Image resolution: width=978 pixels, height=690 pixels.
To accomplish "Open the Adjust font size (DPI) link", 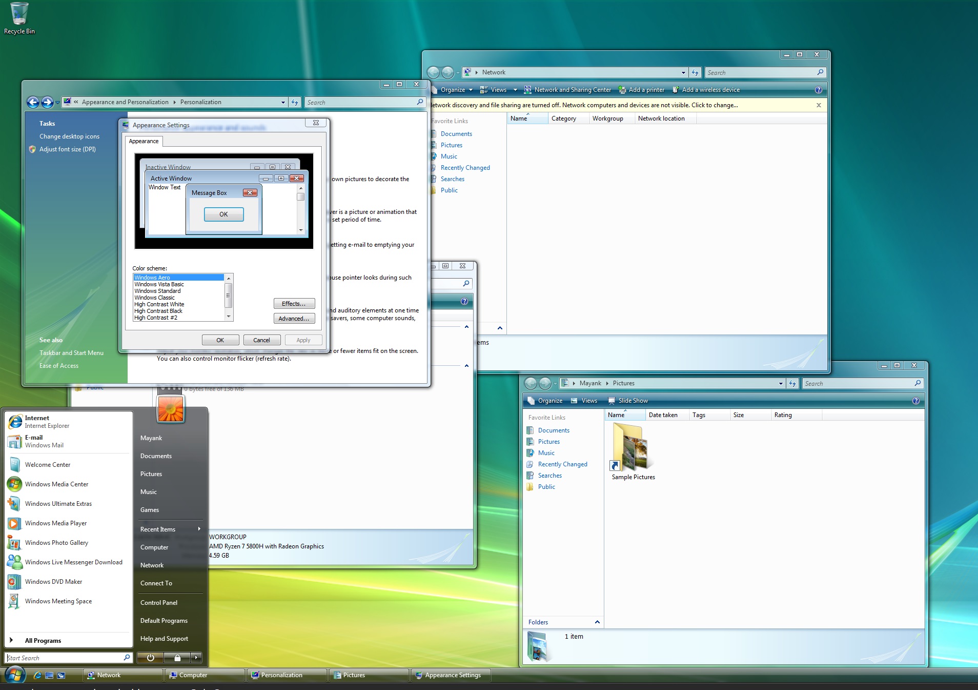I will pos(67,149).
